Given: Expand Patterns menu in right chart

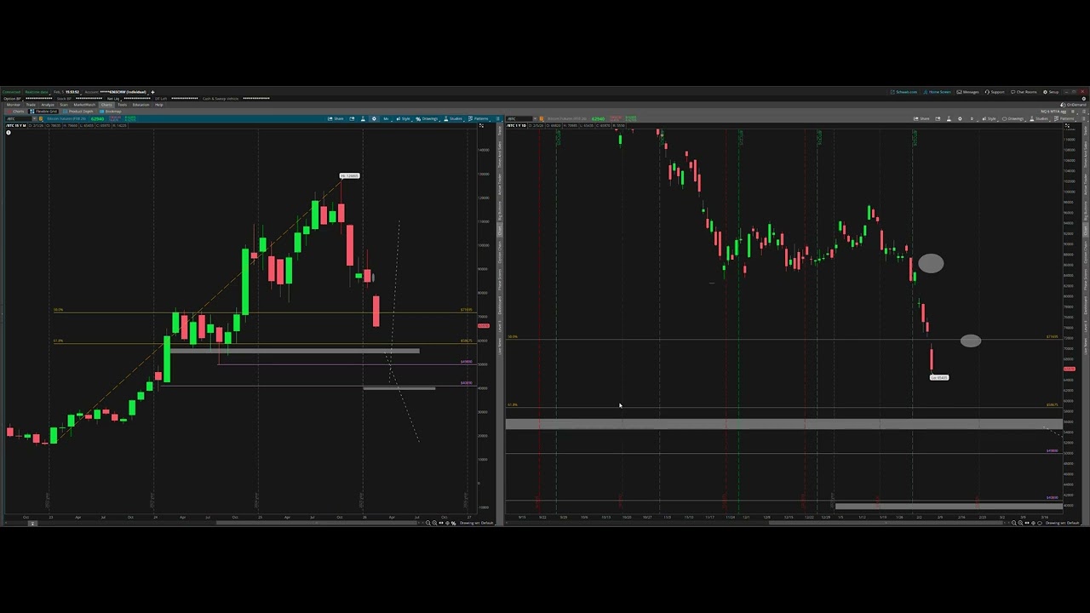Looking at the screenshot, I should point(1064,118).
